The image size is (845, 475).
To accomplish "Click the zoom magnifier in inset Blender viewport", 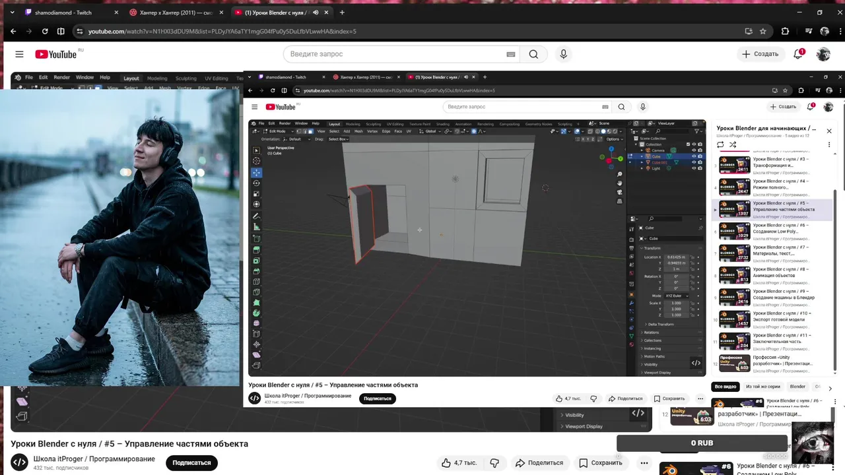I will (x=619, y=174).
